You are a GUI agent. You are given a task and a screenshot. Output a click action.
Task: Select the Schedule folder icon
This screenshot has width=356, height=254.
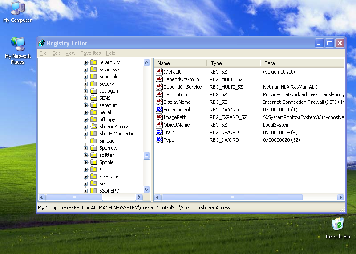click(93, 77)
